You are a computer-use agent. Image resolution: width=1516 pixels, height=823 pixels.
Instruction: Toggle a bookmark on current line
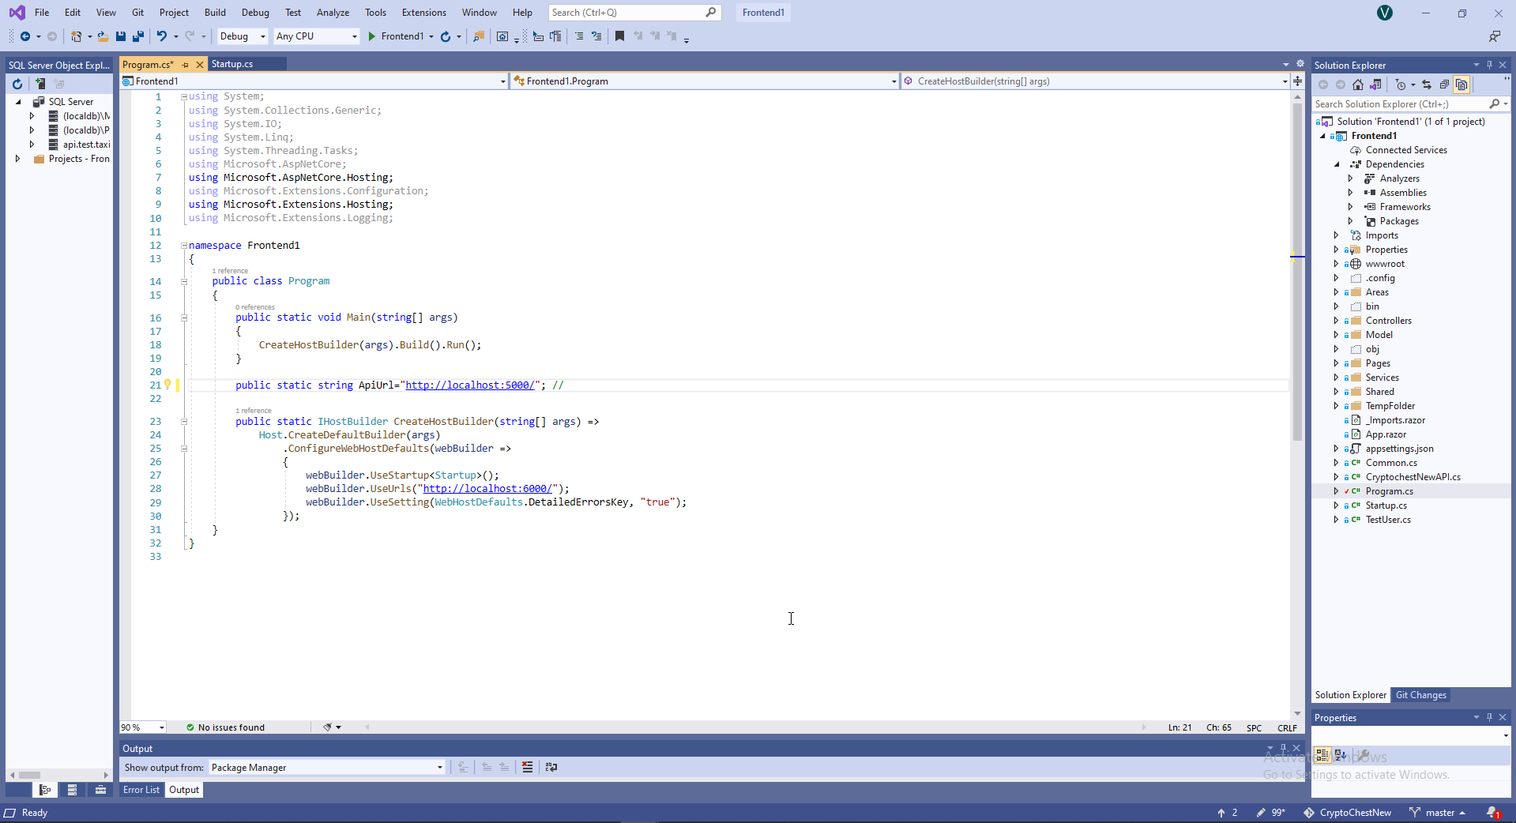point(619,36)
